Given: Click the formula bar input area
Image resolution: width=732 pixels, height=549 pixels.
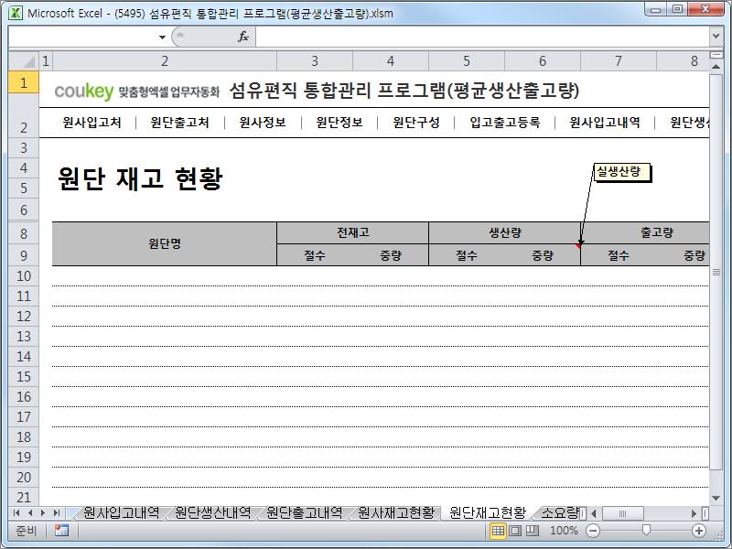Looking at the screenshot, I should pos(483,37).
